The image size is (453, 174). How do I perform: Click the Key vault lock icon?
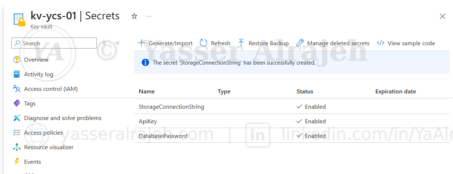tap(19, 20)
